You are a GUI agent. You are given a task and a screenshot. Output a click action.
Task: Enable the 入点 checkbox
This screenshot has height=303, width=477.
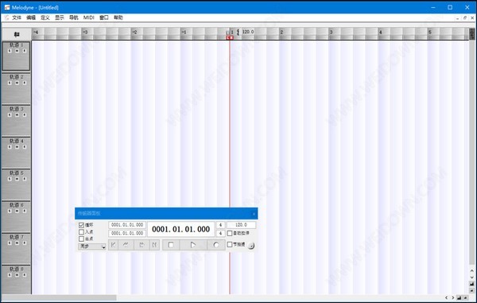[x=81, y=231]
